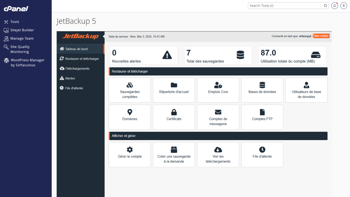This screenshot has width=350, height=197.
Task: Focus the Search Tools input field
Action: pyautogui.click(x=288, y=5)
